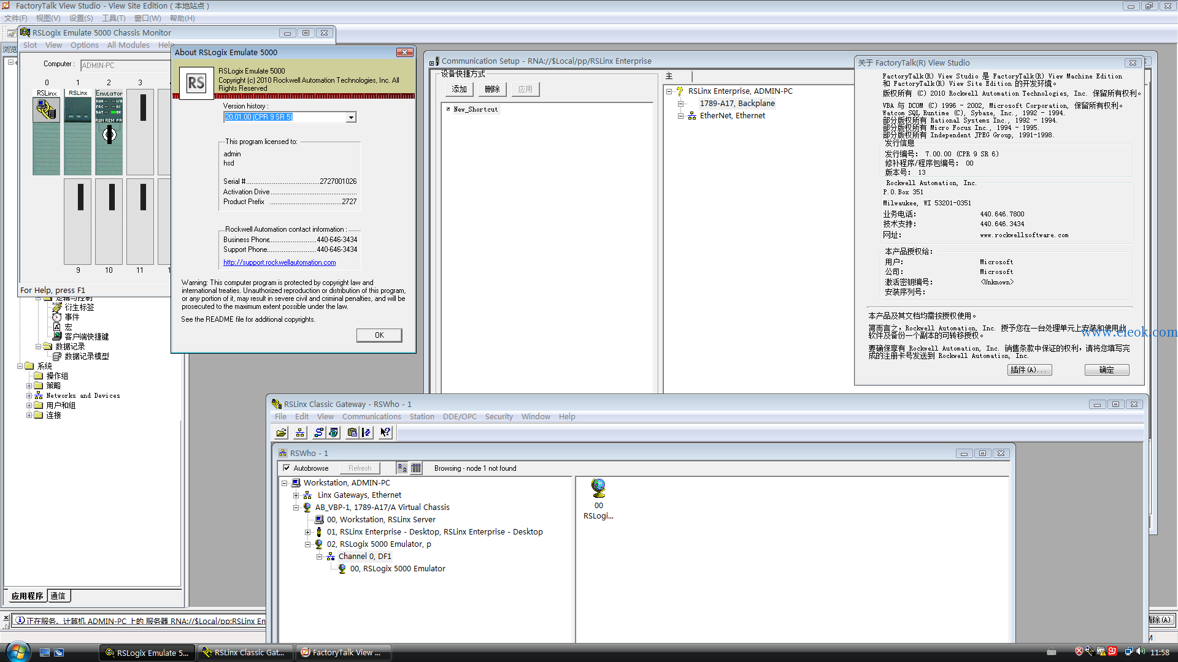
Task: Expand the 策略 folder in explorer tree
Action: [29, 386]
